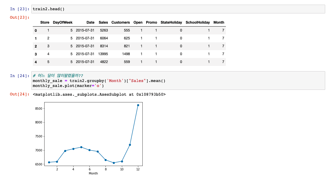Click the x-axis tick label 6
The height and width of the screenshot is (180, 329).
[90, 169]
